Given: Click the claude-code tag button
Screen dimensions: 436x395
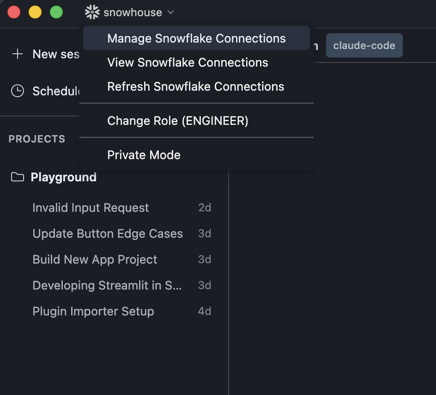Looking at the screenshot, I should click(x=364, y=45).
